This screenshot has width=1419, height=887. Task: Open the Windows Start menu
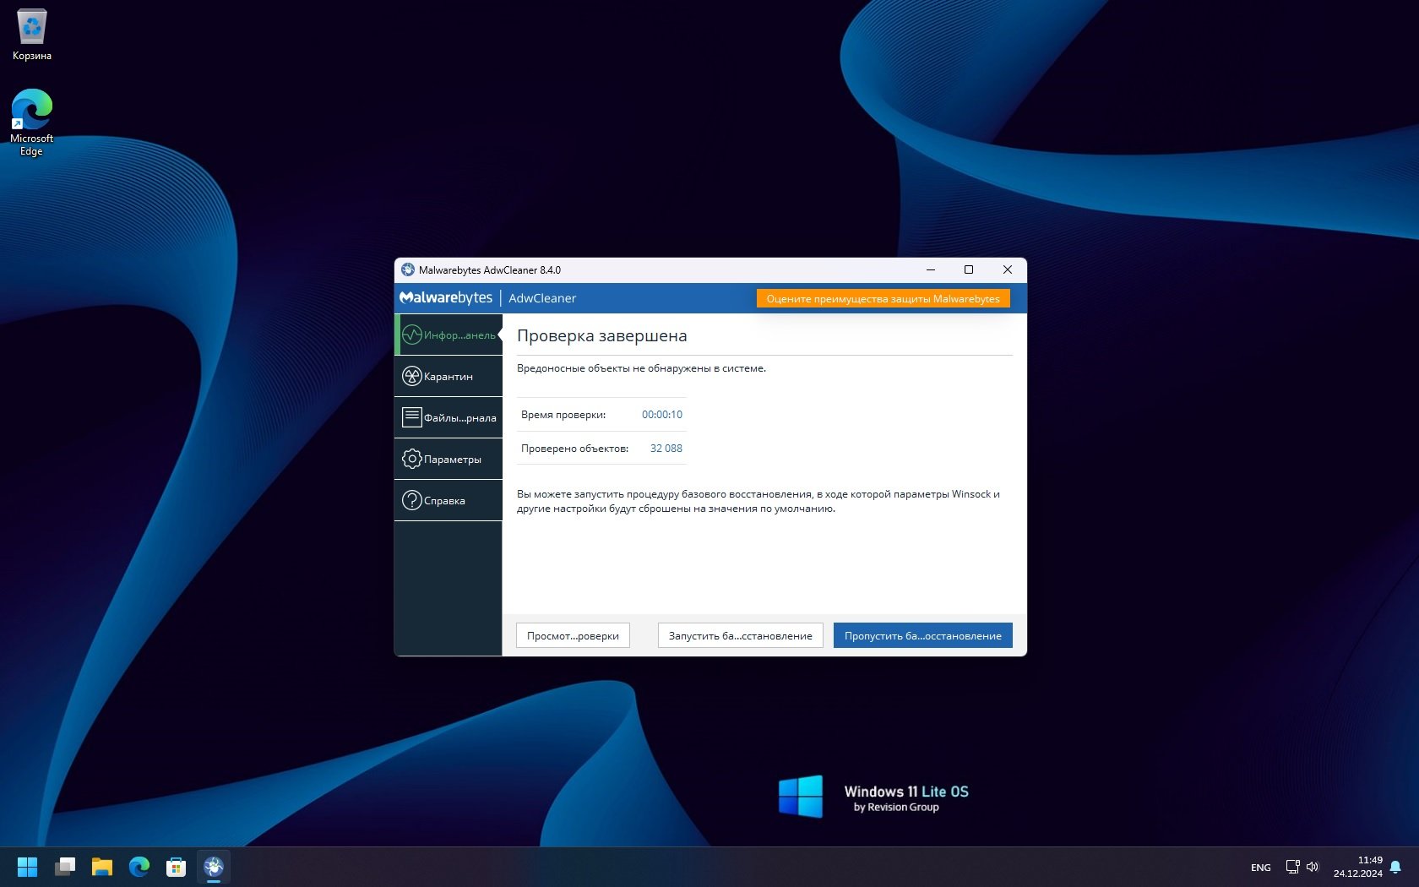coord(27,867)
